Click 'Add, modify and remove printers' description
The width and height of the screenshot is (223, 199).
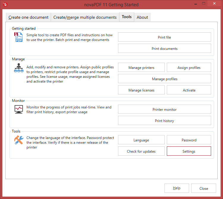pyautogui.click(x=70, y=74)
